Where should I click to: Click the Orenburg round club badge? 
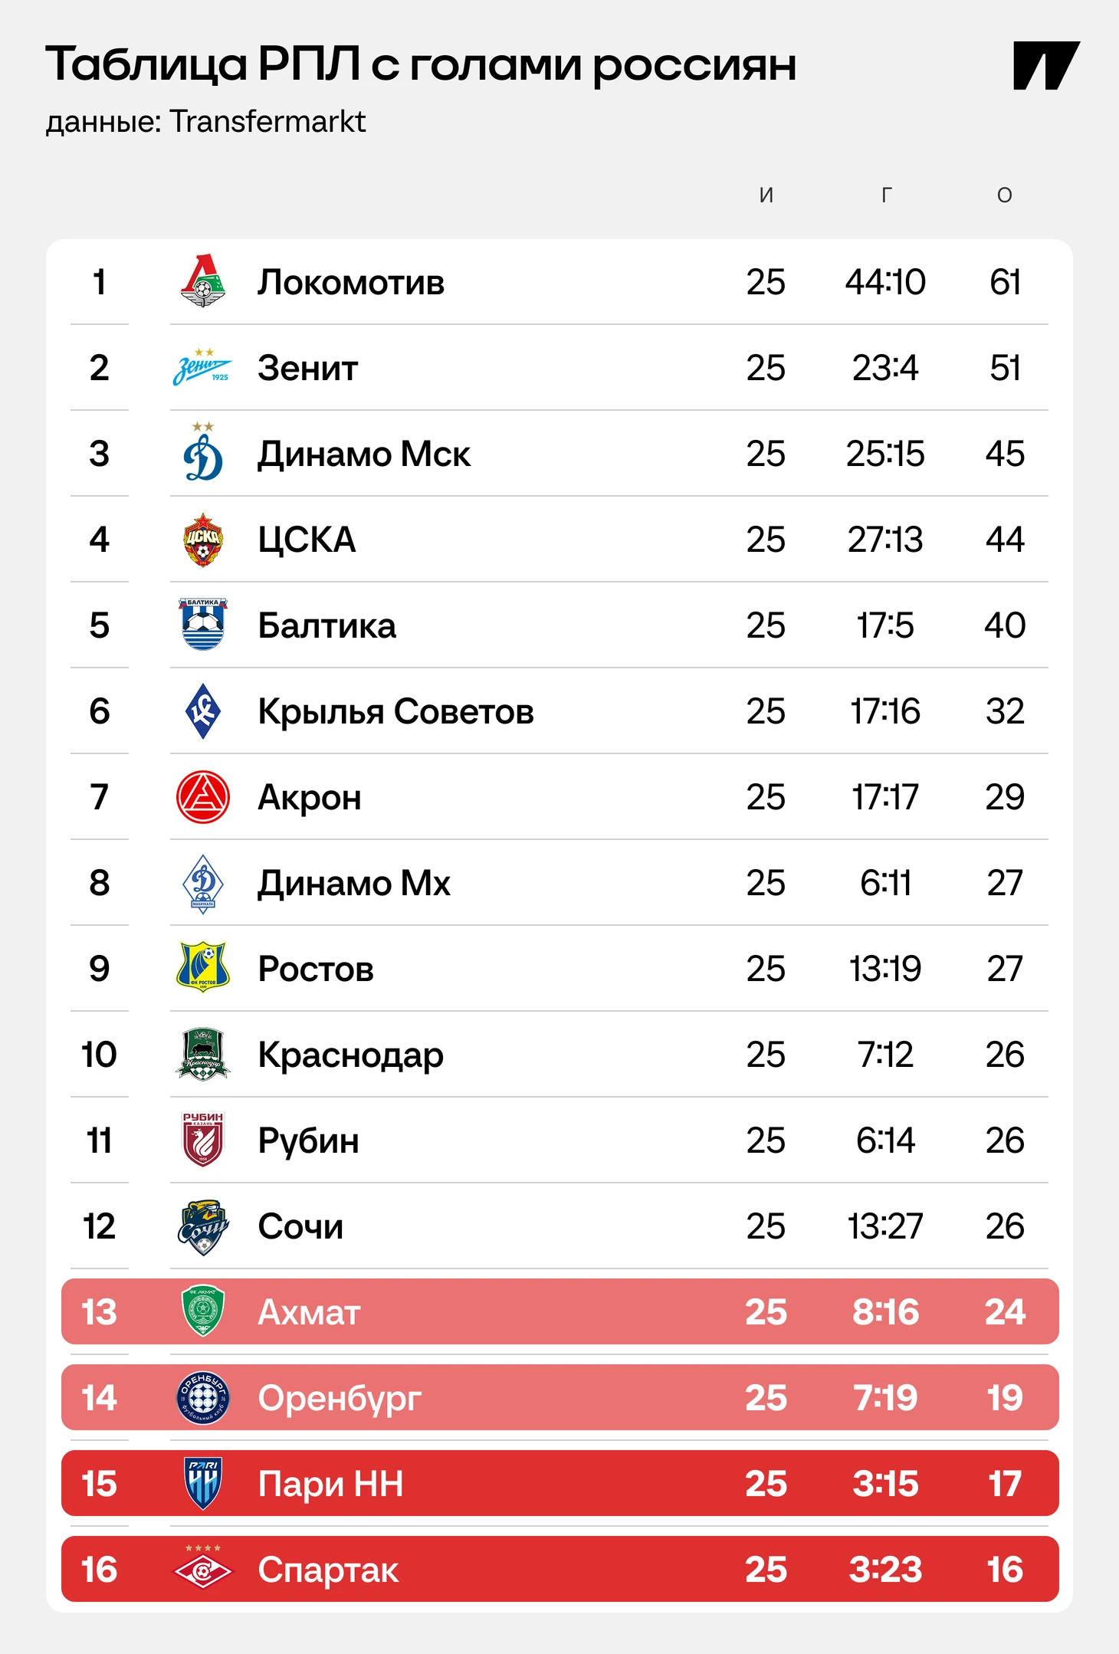[203, 1397]
